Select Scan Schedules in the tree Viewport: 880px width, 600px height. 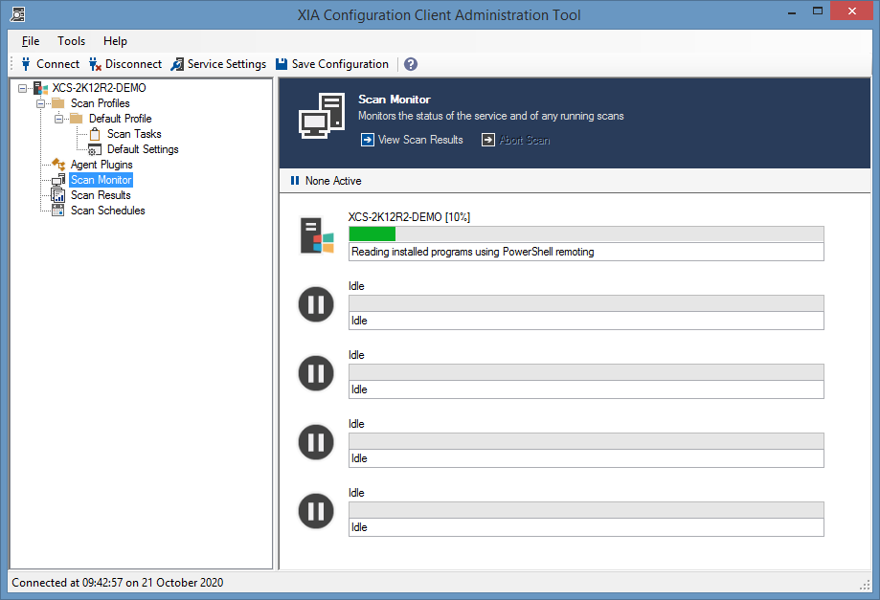pyautogui.click(x=108, y=211)
